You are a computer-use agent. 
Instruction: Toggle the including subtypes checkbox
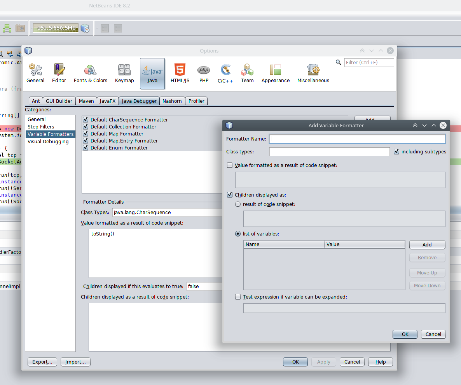tap(396, 151)
